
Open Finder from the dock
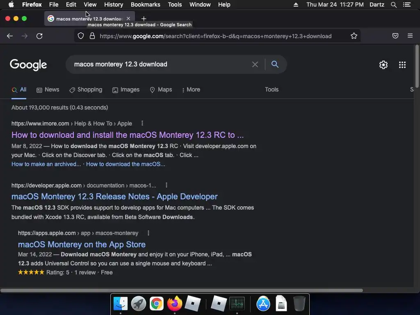(121, 304)
